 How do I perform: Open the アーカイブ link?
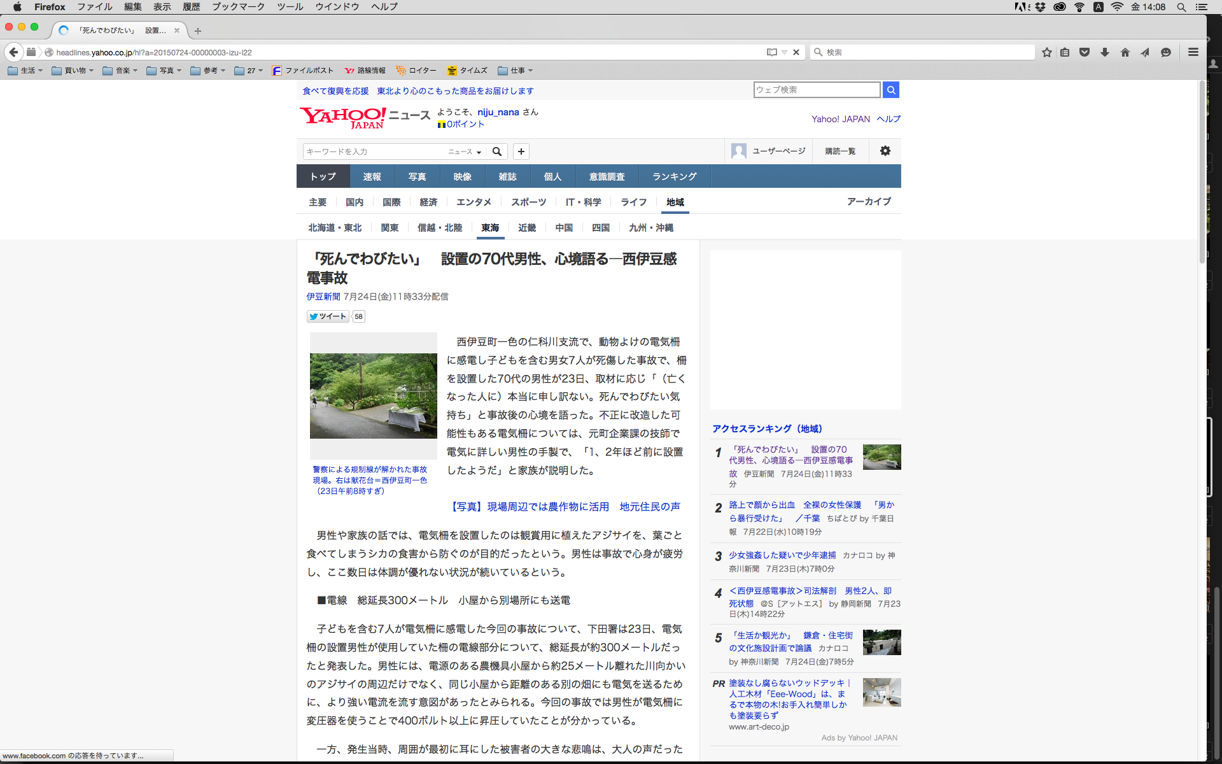[x=868, y=201]
